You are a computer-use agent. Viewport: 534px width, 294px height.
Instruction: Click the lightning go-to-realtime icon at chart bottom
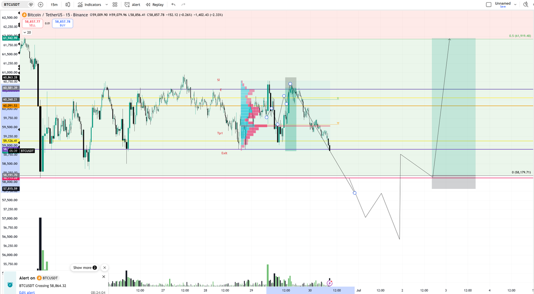[330, 283]
